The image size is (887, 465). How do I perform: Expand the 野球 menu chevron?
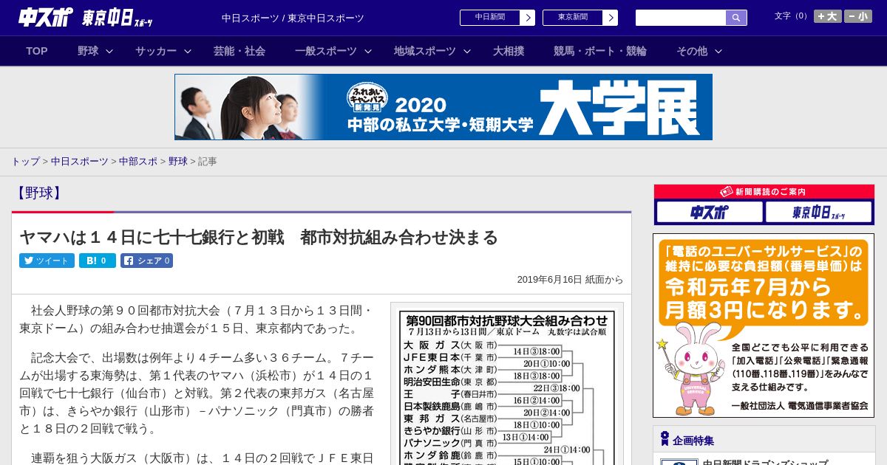(109, 51)
